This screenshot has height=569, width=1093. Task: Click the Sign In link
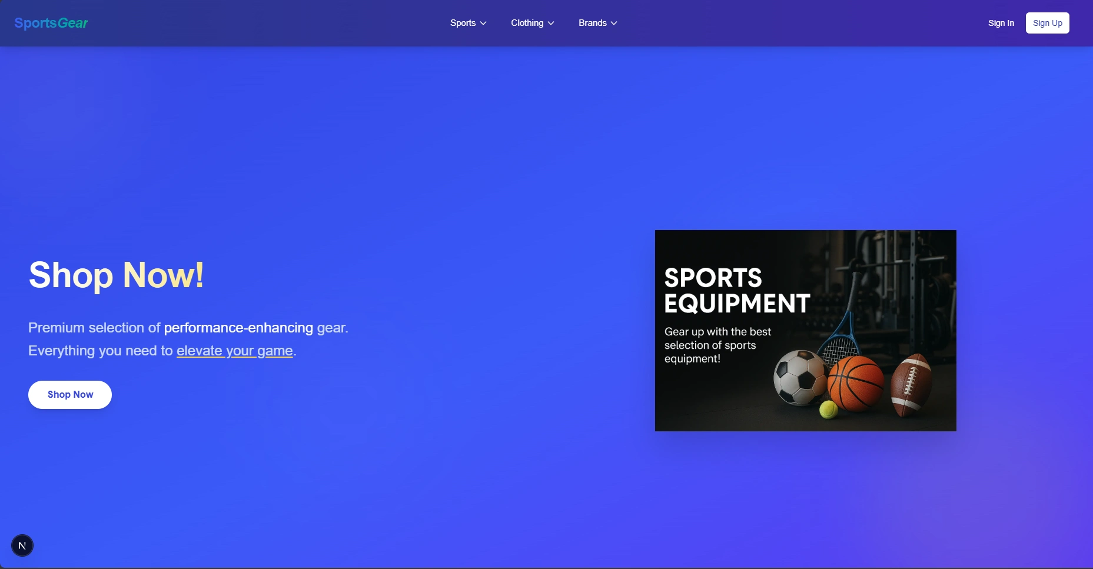click(1001, 23)
